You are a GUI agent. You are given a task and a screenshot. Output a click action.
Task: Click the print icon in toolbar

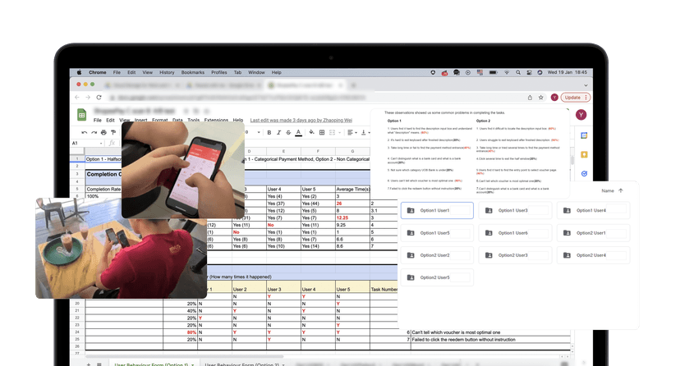coord(103,133)
